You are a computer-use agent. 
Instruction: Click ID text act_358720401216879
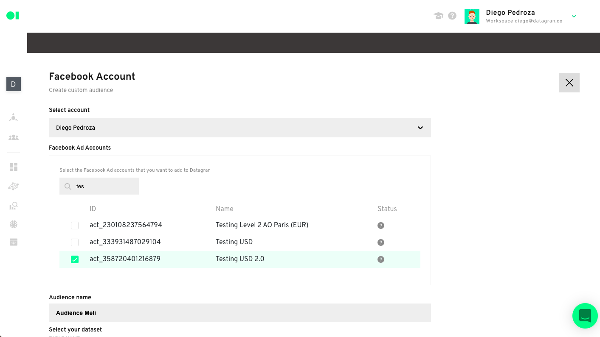[x=125, y=259]
